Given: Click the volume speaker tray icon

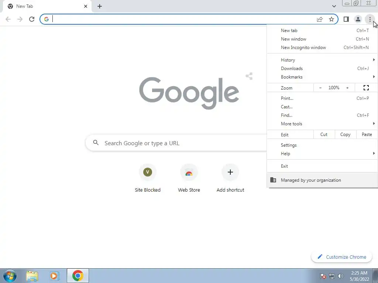Looking at the screenshot, I should point(341,276).
